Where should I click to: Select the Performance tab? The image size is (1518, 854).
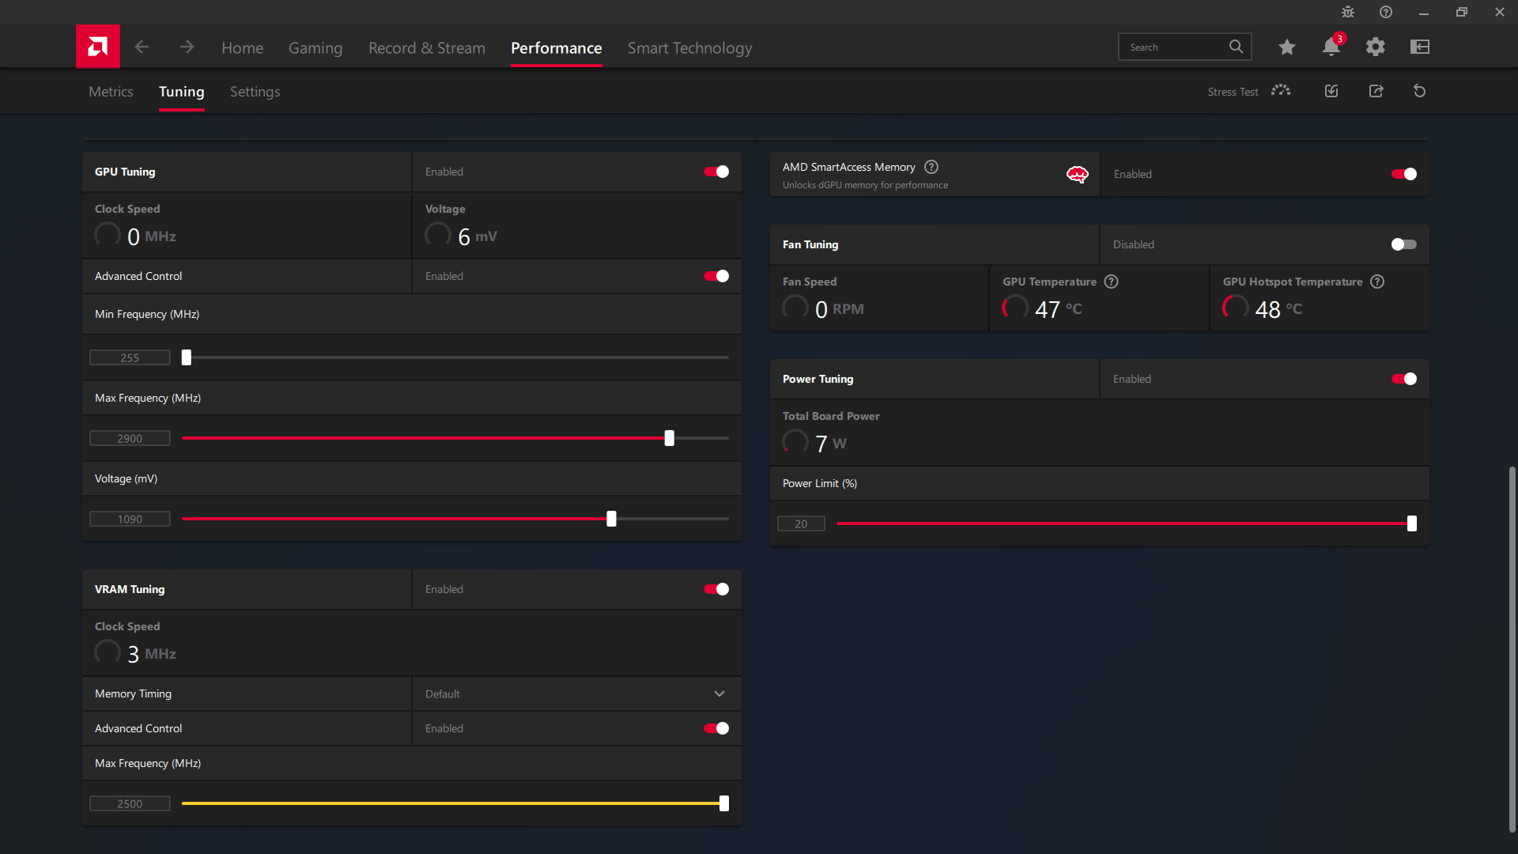point(557,48)
